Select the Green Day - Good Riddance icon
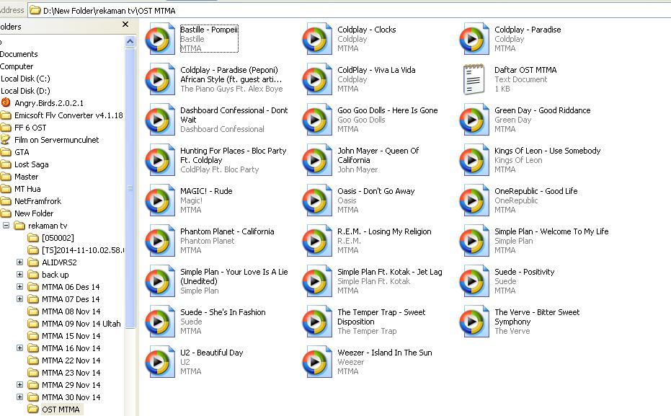The width and height of the screenshot is (671, 416). pyautogui.click(x=474, y=120)
